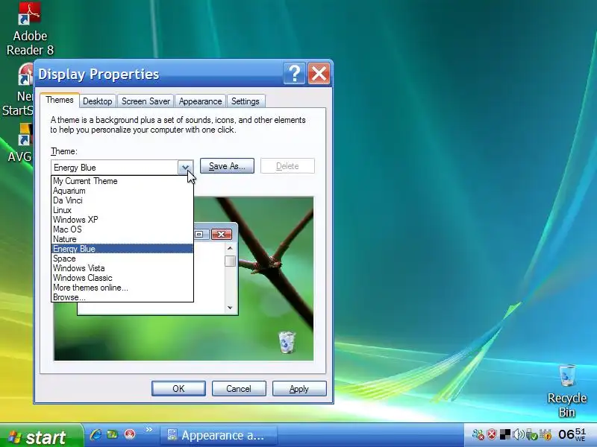Open the Appearance taskbar window button
597x447 pixels.
coord(218,436)
